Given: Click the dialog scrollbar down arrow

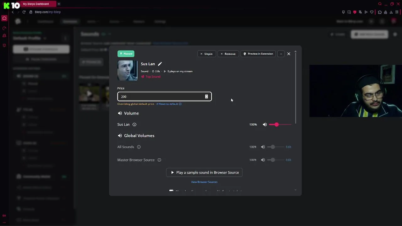Looking at the screenshot, I should 295,190.
